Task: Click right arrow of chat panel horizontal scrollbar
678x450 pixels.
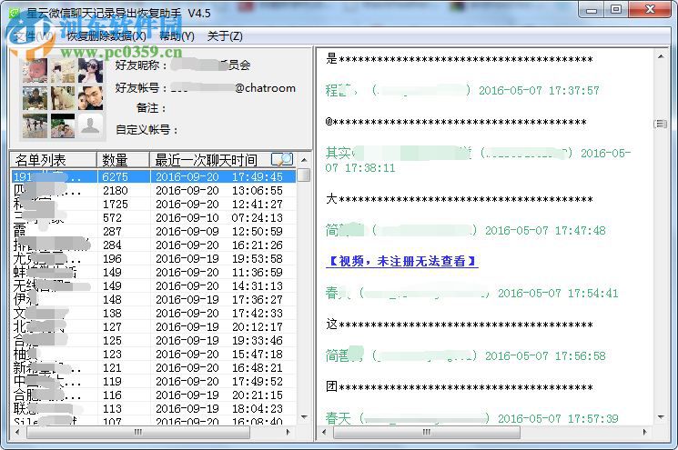Action: coord(645,432)
